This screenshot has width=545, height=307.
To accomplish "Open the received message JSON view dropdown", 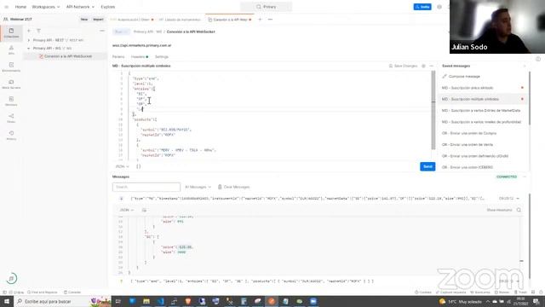I will coord(127,211).
